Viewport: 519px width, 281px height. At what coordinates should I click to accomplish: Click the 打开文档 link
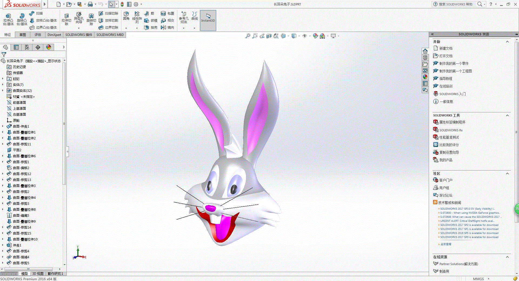click(446, 56)
